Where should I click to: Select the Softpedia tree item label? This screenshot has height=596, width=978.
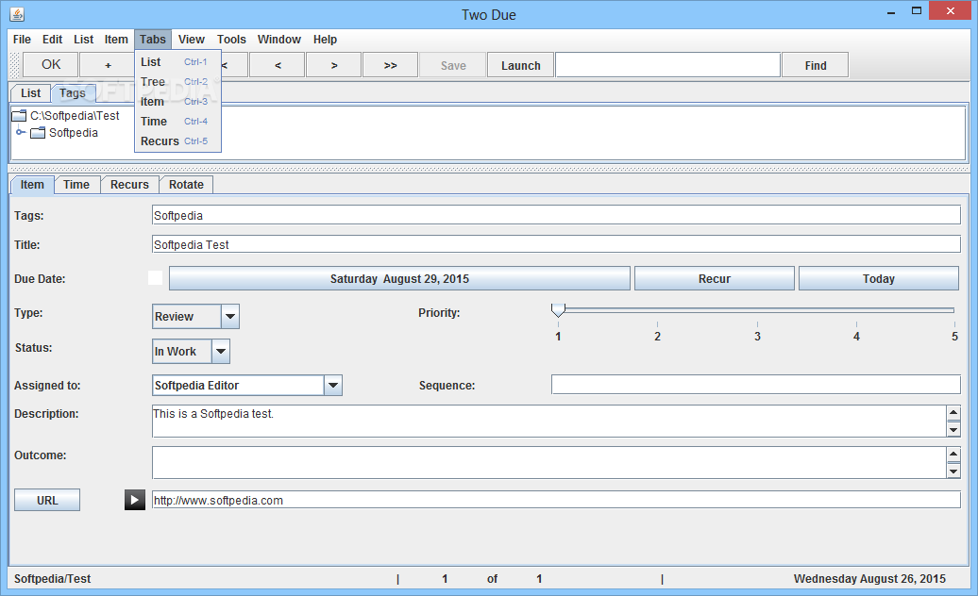(x=74, y=133)
